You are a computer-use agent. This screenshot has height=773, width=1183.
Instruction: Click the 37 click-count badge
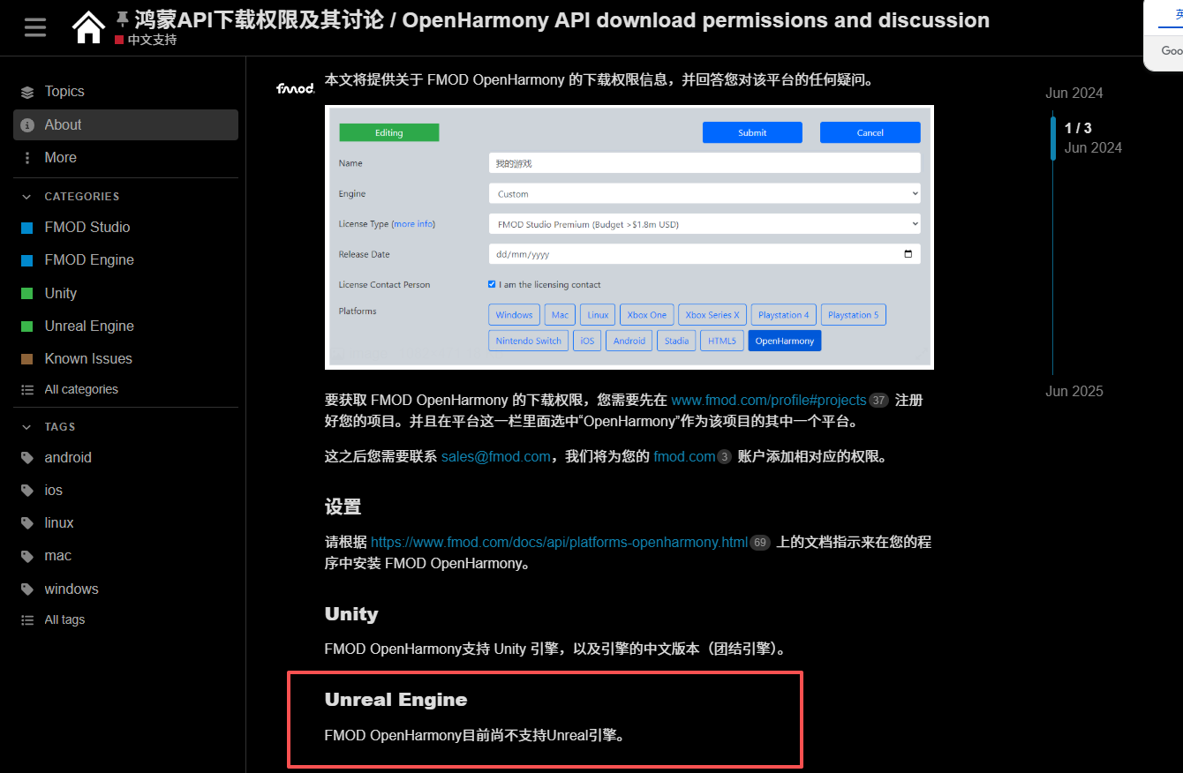[878, 401]
